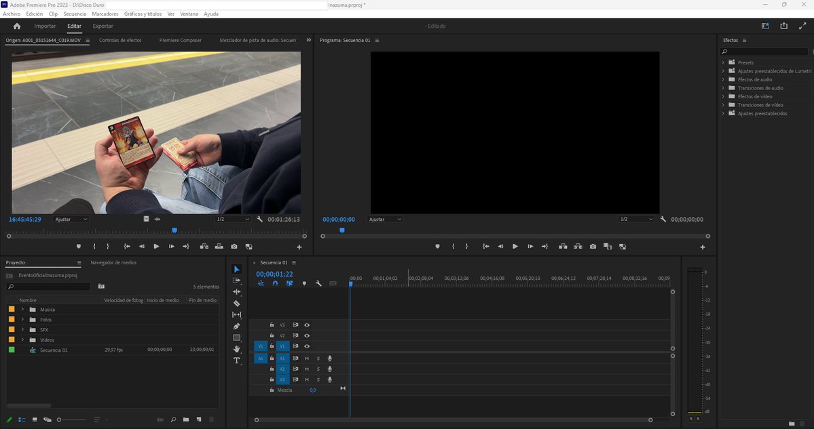This screenshot has height=429, width=814.
Task: Select the Track Select Forward tool
Action: 237,281
